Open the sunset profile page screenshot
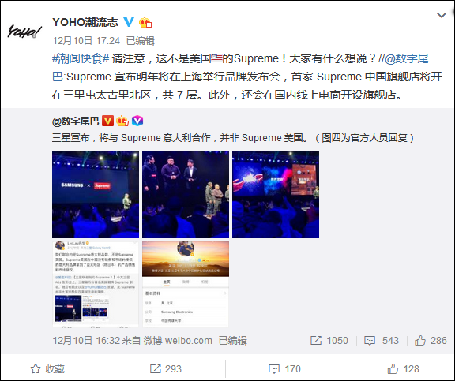The image size is (455, 381). click(x=186, y=284)
